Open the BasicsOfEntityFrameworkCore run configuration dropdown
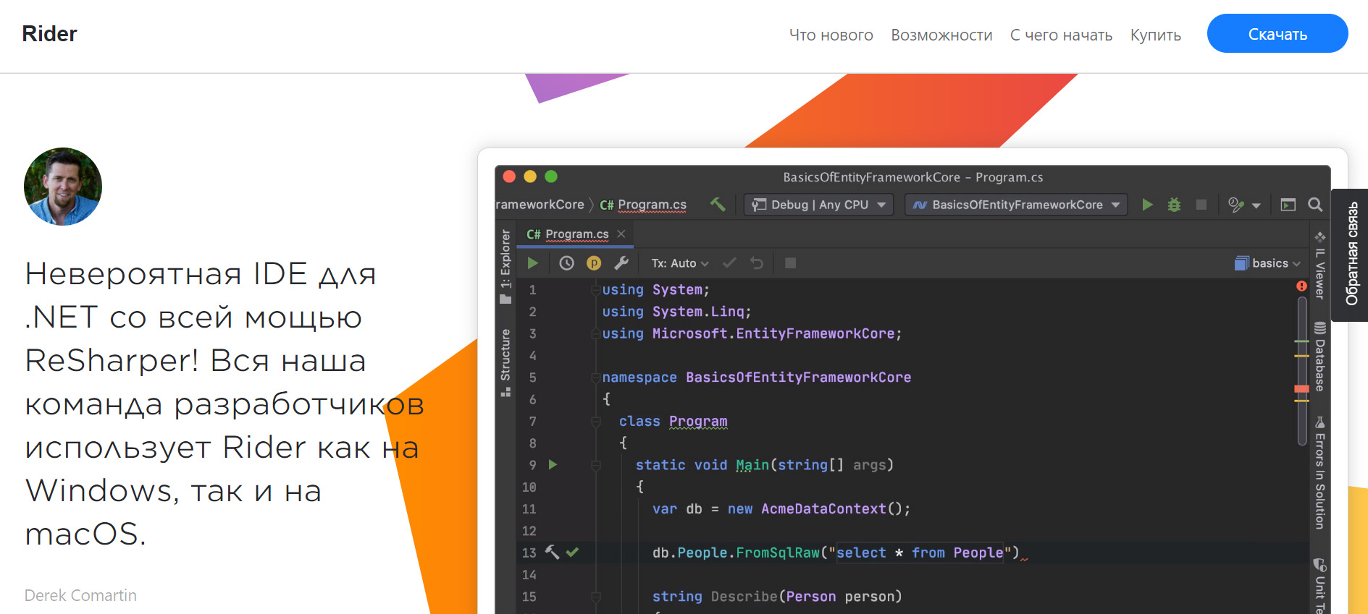This screenshot has width=1368, height=614. pos(1016,205)
